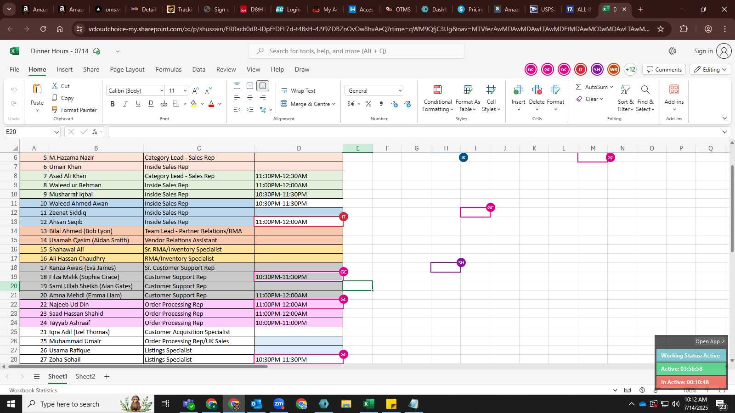Viewport: 735px width, 413px height.
Task: Open Conditional Formatting
Action: (438, 98)
